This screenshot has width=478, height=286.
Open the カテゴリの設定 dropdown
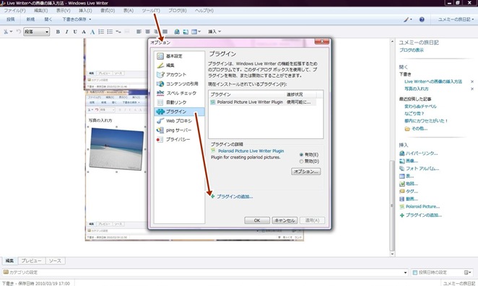point(205,272)
